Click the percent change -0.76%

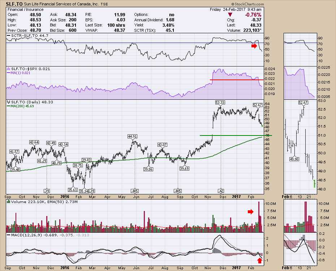tap(253, 14)
